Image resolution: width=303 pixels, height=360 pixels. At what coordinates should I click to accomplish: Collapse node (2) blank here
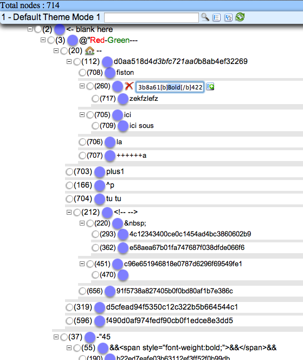pos(30,29)
